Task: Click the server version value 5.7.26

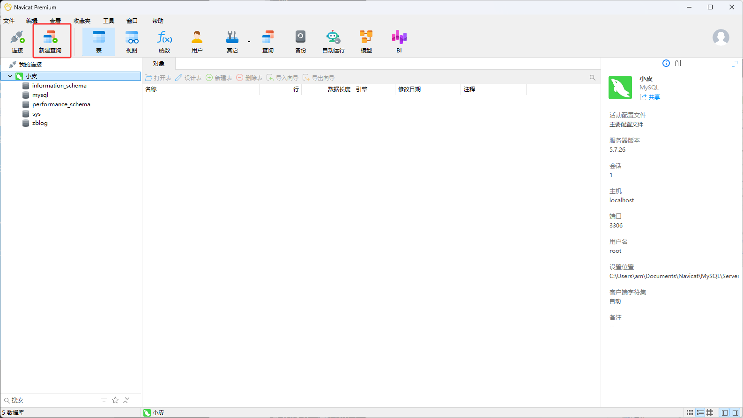Action: point(617,150)
